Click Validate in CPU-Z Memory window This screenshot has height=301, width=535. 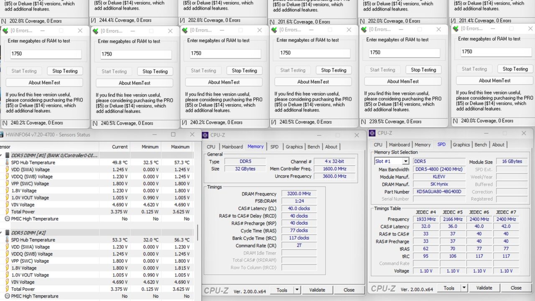click(x=317, y=290)
